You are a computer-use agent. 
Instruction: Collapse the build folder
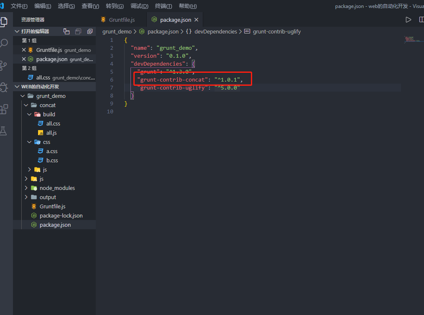coord(29,114)
